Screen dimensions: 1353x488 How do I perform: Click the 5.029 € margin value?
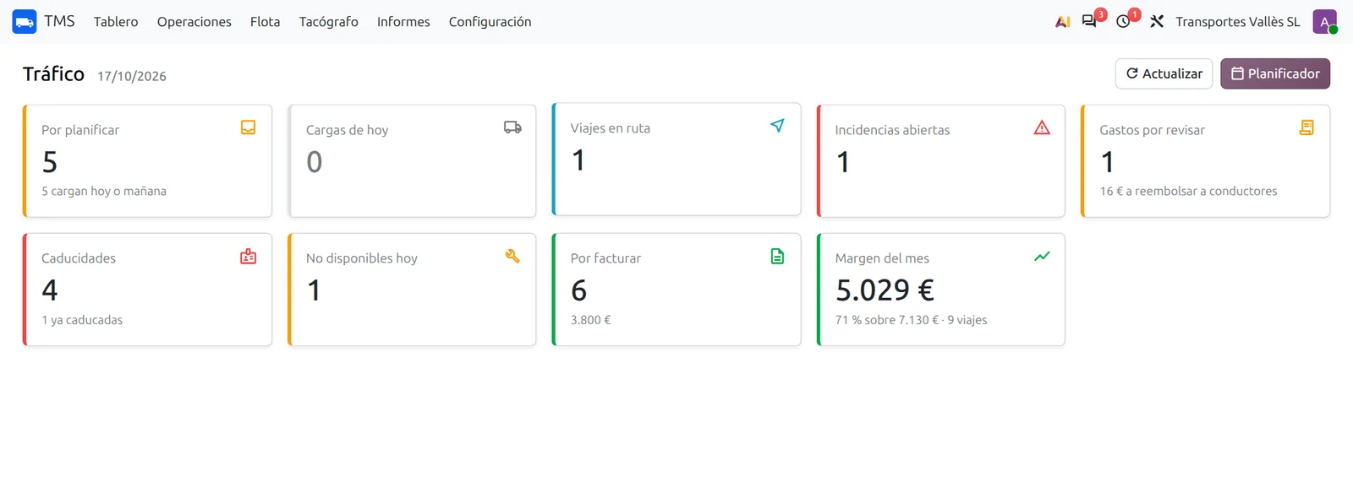click(x=885, y=290)
